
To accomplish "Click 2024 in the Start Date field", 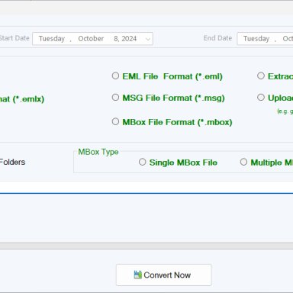I will (x=129, y=39).
